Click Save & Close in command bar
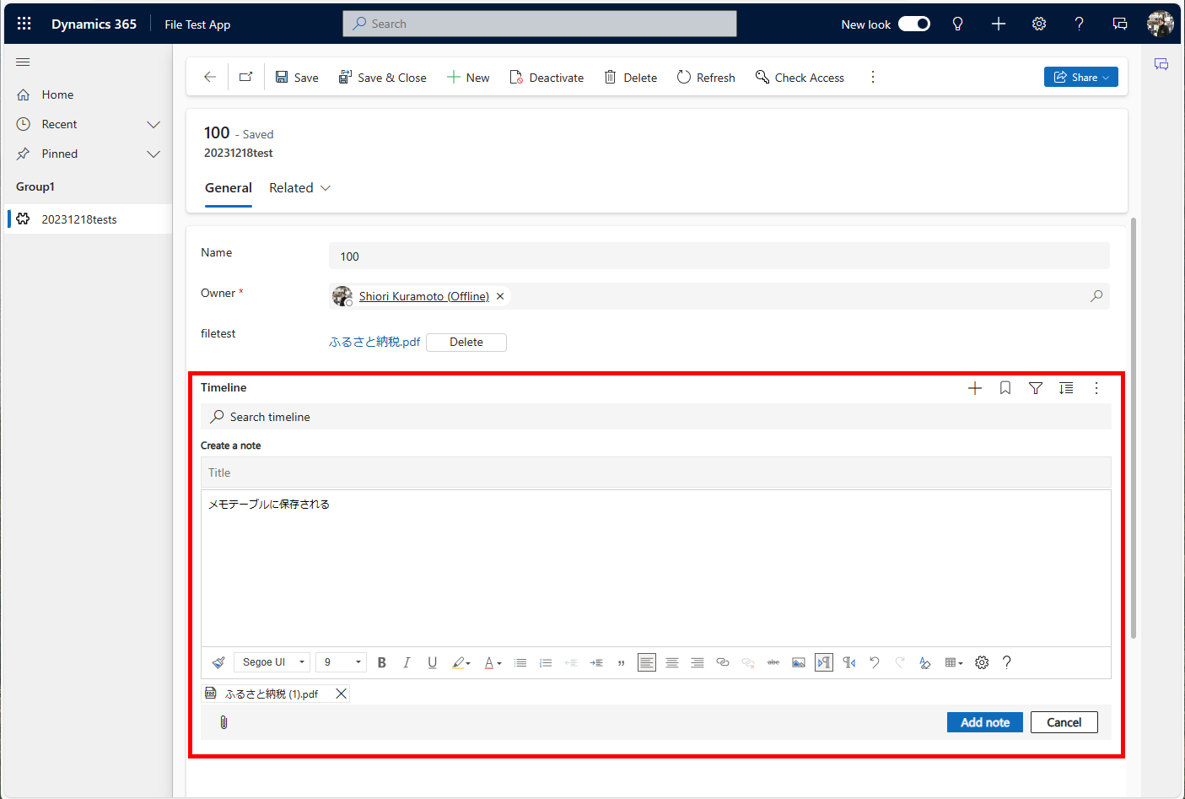The image size is (1185, 799). 382,77
